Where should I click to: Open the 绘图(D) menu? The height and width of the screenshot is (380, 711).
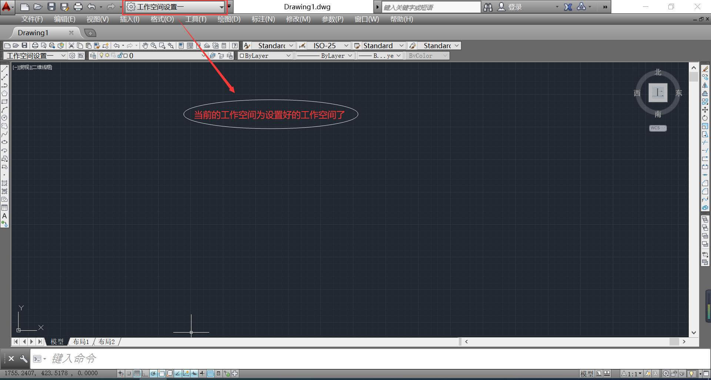coord(229,19)
